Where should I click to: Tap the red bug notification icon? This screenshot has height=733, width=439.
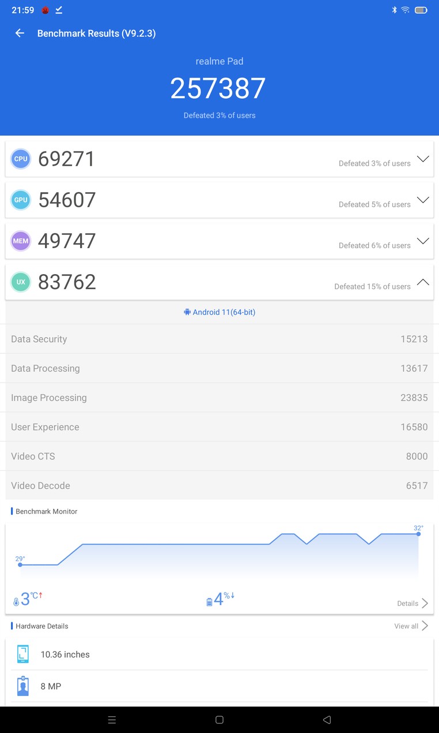(46, 10)
